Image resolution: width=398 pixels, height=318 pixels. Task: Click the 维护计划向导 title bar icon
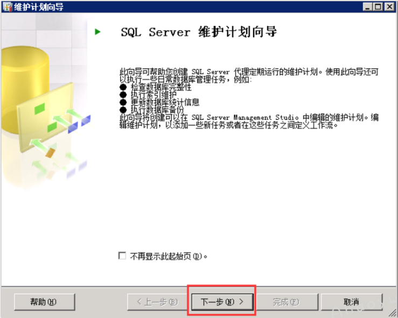pos(6,6)
